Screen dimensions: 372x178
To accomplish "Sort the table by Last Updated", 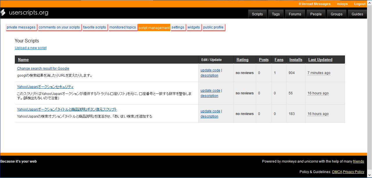I will click(320, 60).
